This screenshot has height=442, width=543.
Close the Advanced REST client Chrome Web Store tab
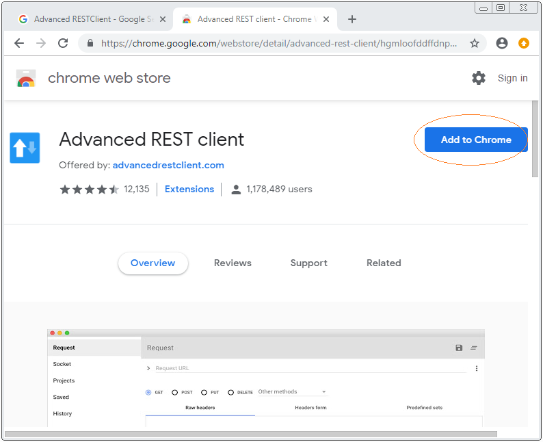326,19
